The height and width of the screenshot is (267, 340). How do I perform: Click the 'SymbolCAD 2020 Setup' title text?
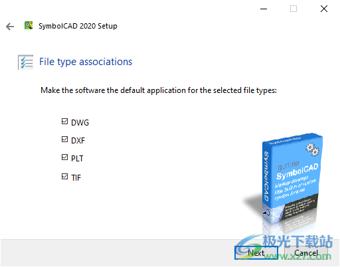(78, 26)
